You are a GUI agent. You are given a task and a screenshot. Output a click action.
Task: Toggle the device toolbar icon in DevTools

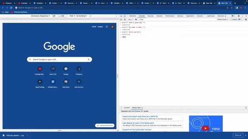coord(125,16)
